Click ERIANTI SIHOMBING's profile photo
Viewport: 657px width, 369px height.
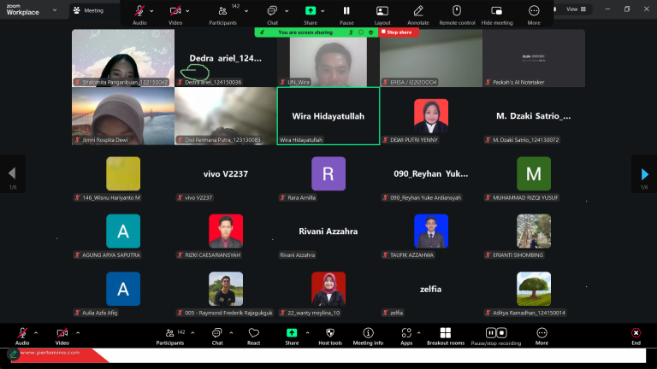[x=534, y=231]
